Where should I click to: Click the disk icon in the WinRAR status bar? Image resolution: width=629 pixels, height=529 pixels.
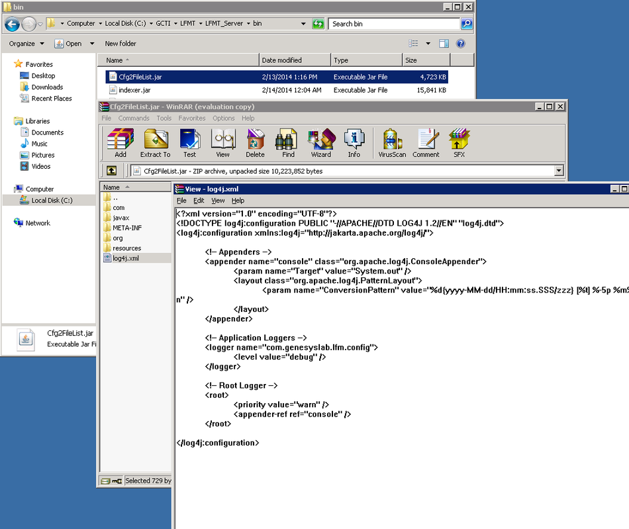pyautogui.click(x=105, y=481)
